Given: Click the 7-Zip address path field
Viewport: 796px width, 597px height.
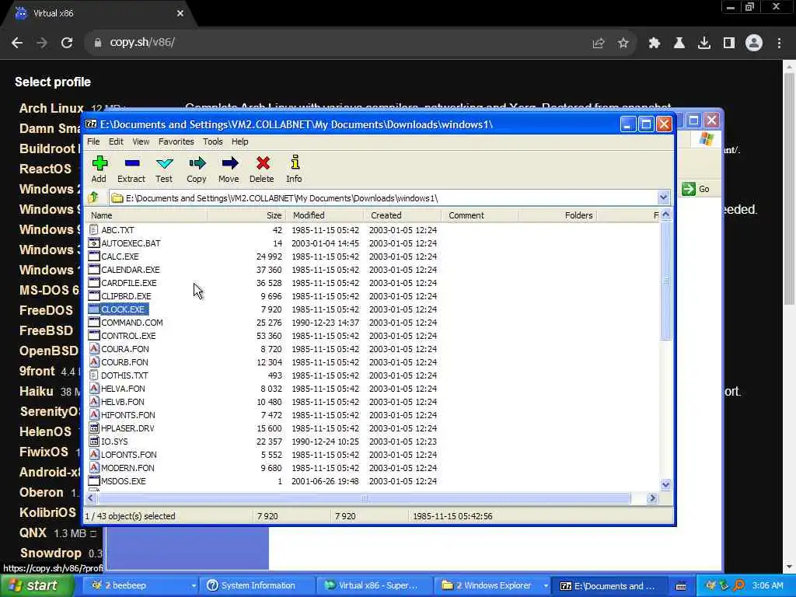Looking at the screenshot, I should pos(383,198).
